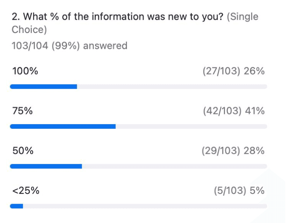
Task: Click the gray unfilled part of the 100% bar
Action: click(x=172, y=86)
